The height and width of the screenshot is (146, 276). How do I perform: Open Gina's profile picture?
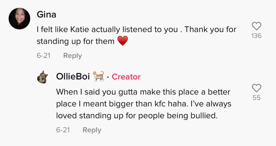19,19
